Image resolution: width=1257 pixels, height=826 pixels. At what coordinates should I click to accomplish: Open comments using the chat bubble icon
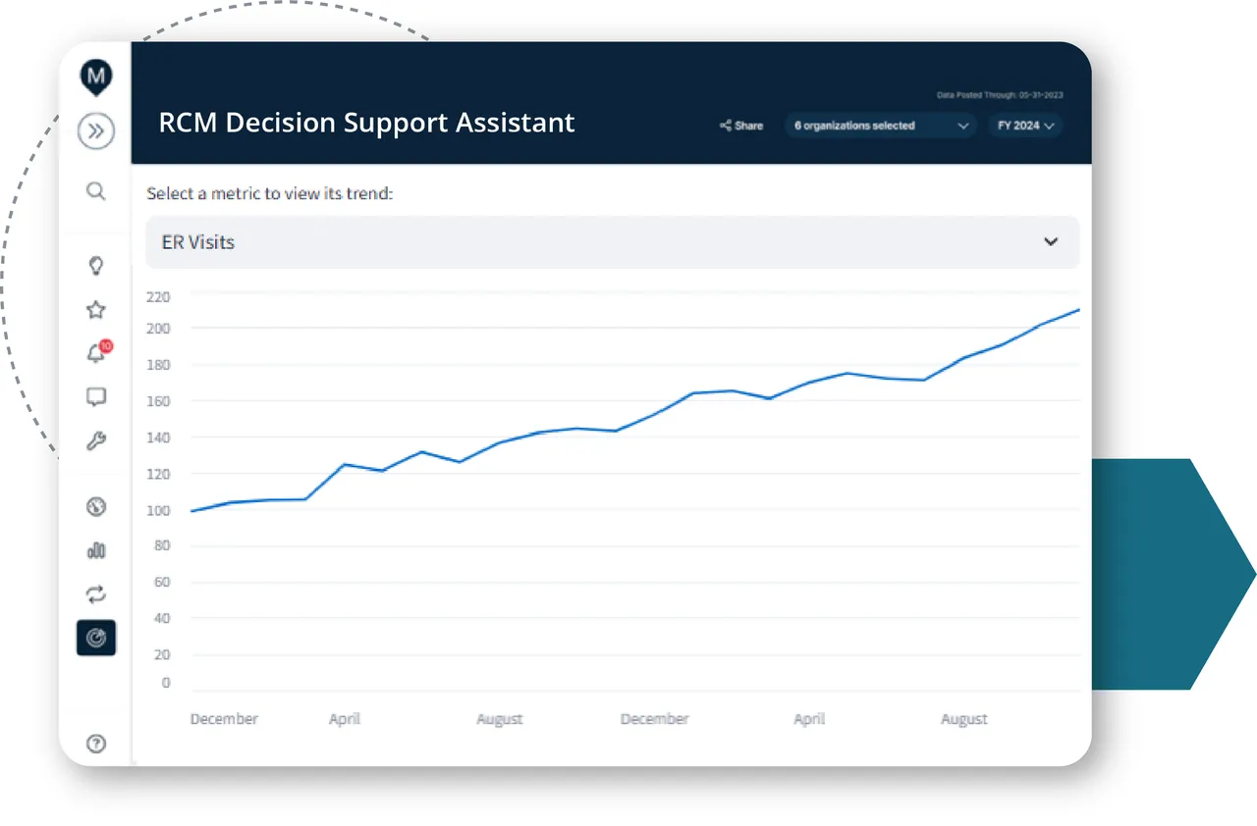click(x=96, y=397)
